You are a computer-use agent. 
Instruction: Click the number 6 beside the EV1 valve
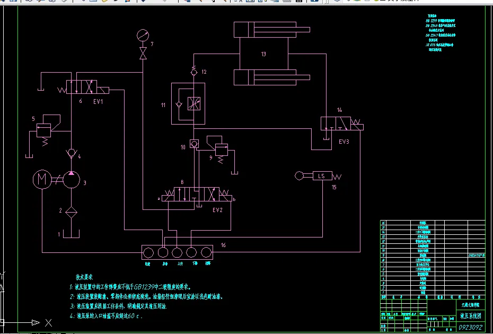(x=81, y=101)
